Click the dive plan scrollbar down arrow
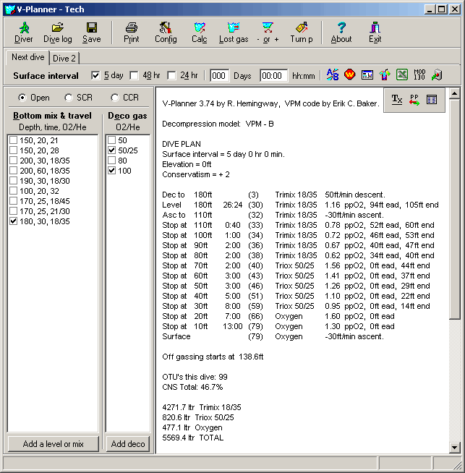This screenshot has width=465, height=473. (x=454, y=448)
